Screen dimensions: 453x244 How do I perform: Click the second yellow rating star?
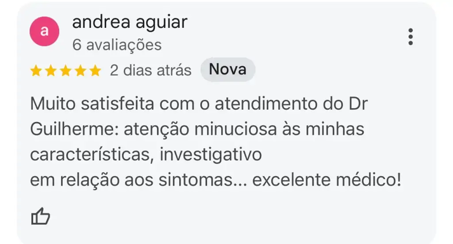click(51, 71)
